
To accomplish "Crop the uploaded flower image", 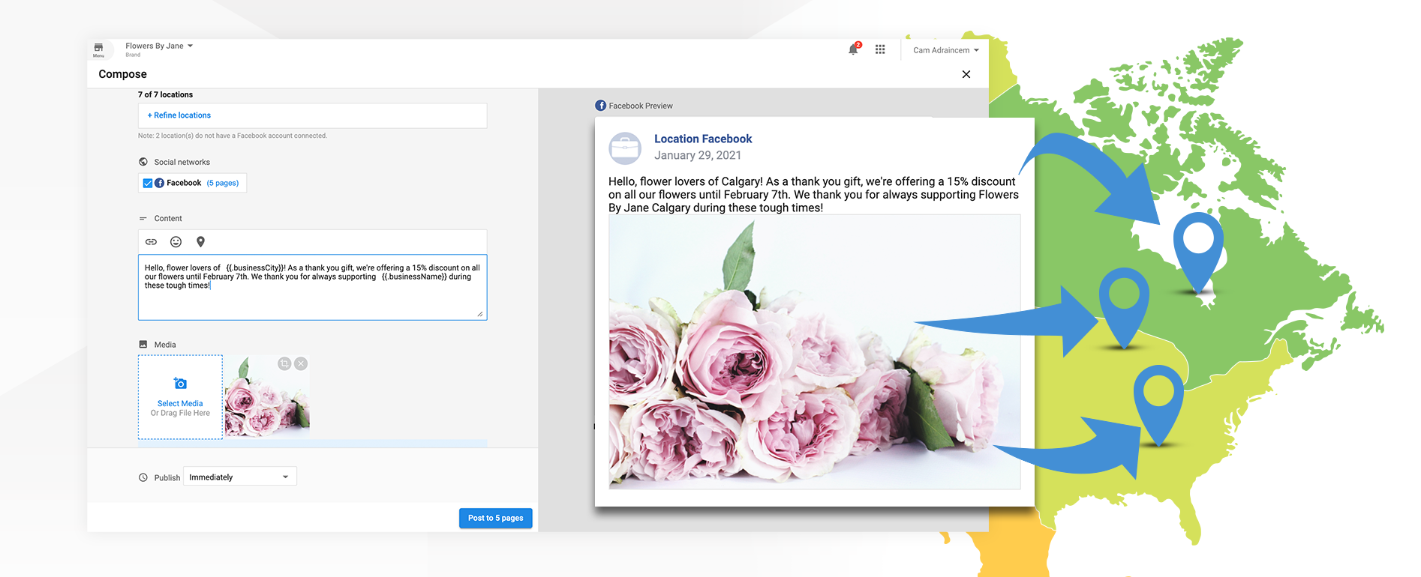I will coord(284,363).
